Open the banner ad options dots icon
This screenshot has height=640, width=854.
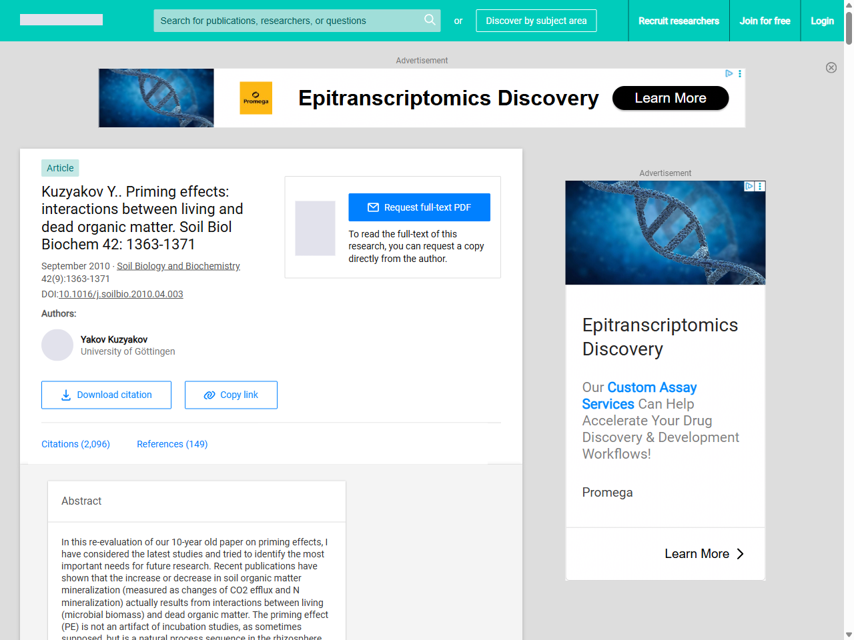740,73
